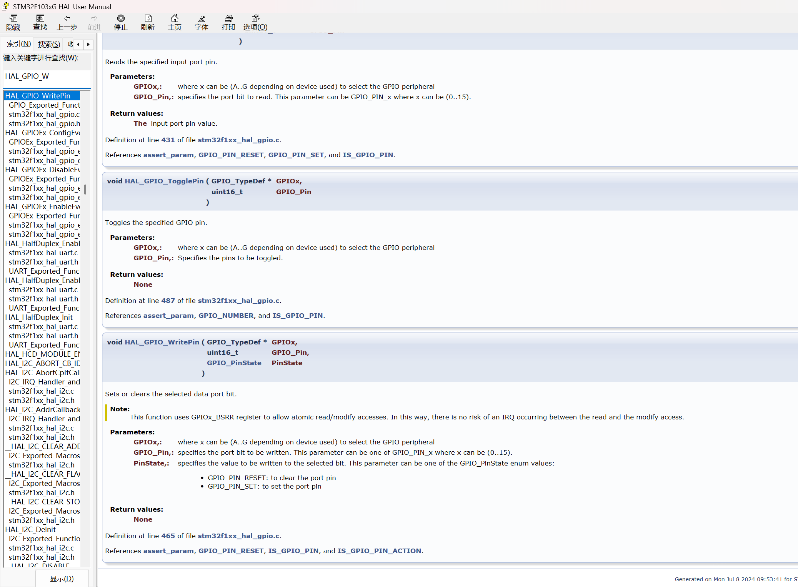
Task: Click the 查找 (Find) toolbar icon
Action: click(x=40, y=22)
